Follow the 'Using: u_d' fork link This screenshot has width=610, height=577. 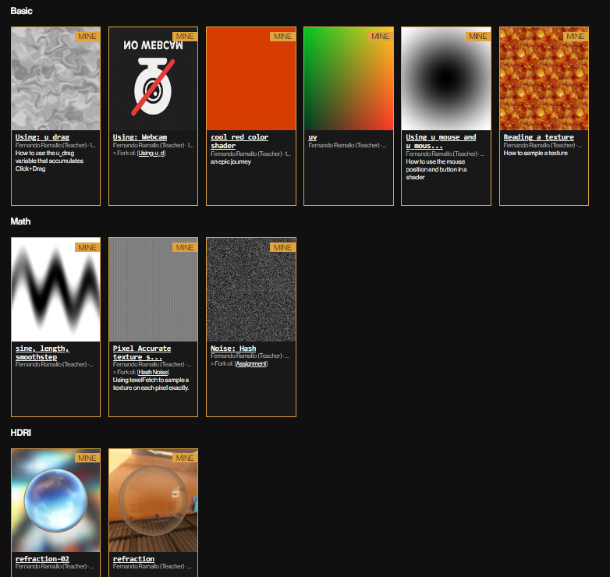151,153
